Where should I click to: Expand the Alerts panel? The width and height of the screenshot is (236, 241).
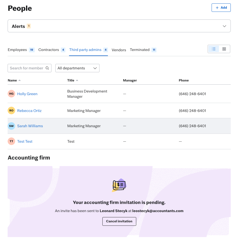(224, 26)
